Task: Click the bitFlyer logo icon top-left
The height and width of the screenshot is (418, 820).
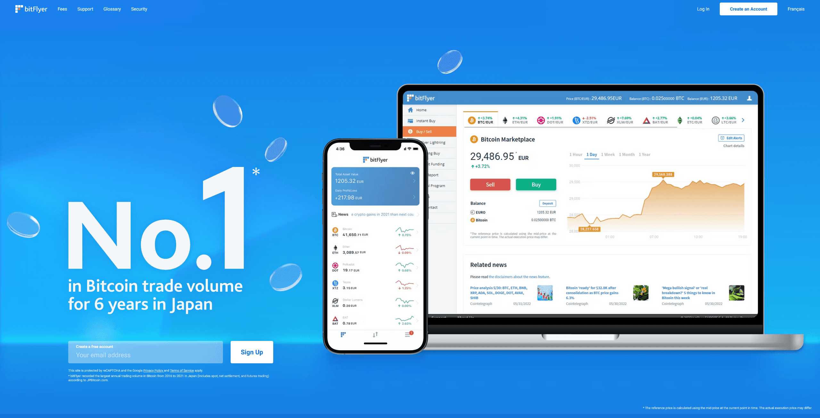Action: tap(18, 9)
